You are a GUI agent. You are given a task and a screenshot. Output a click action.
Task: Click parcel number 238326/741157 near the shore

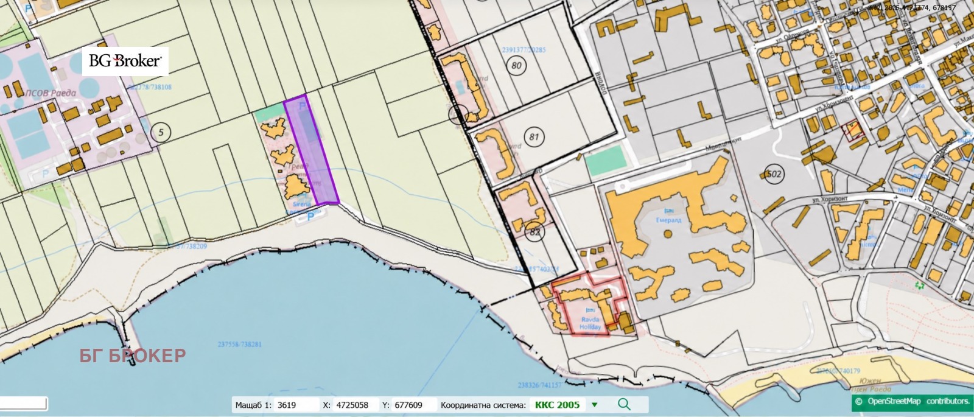[x=539, y=385]
